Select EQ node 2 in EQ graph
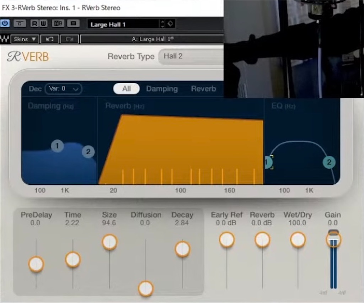The width and height of the screenshot is (364, 303). point(329,162)
